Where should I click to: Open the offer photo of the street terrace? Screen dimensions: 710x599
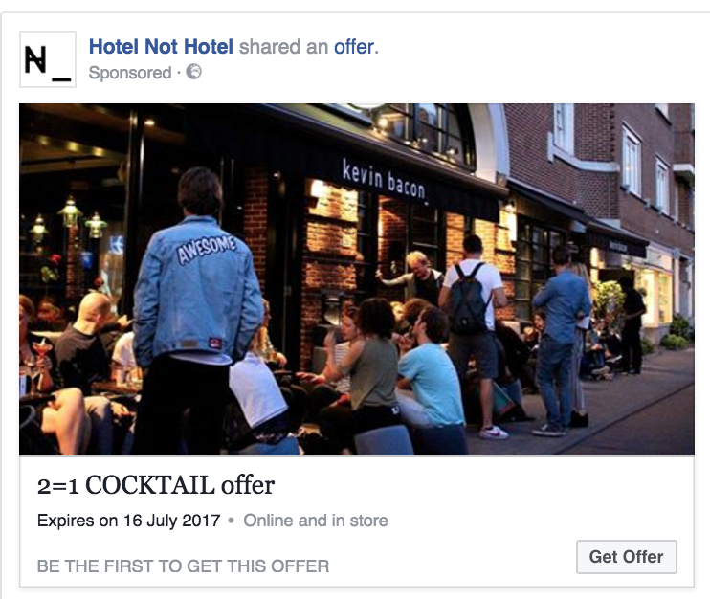click(356, 279)
